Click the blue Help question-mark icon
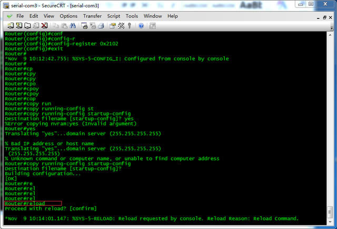Screen dimensions: 337x229 141,26
